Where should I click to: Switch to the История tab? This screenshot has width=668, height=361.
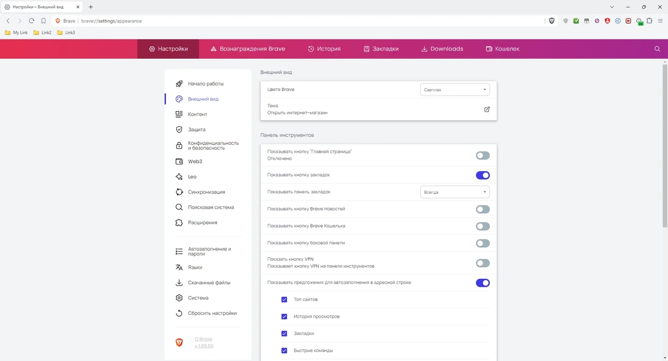(x=324, y=49)
